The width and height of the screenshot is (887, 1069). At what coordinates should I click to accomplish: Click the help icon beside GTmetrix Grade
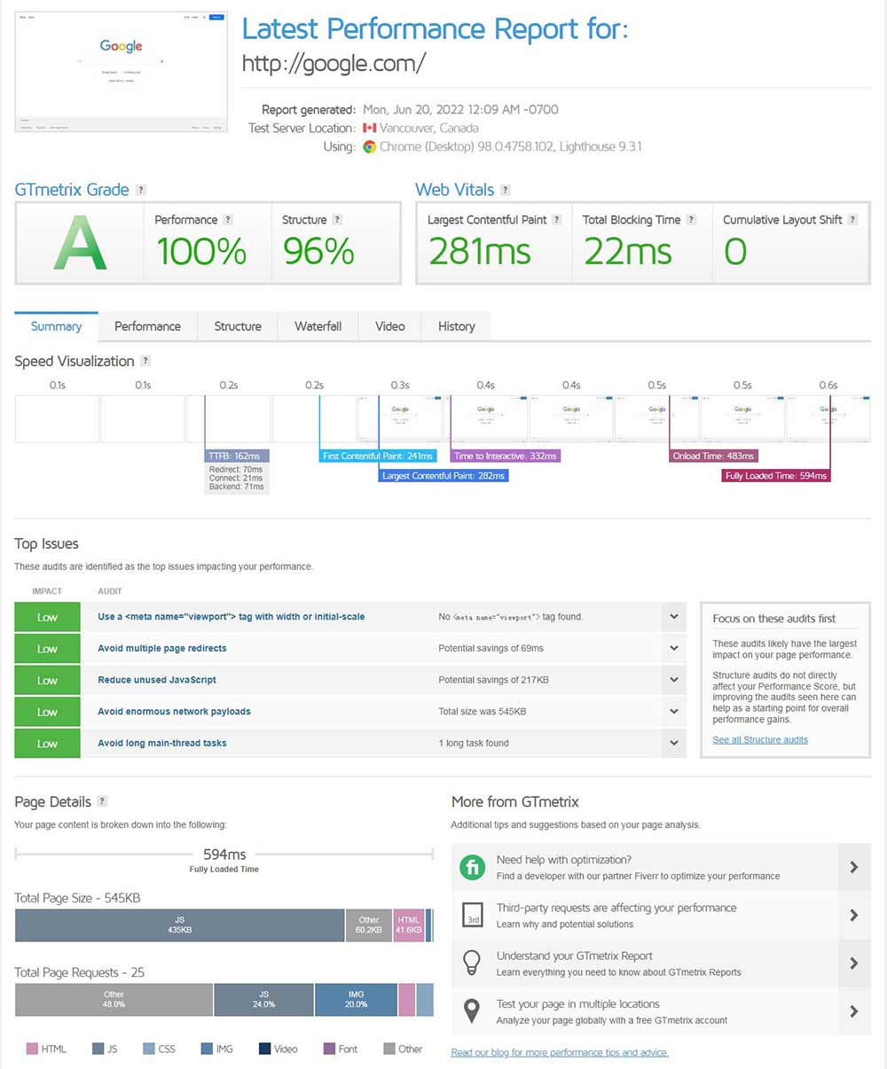(x=141, y=190)
